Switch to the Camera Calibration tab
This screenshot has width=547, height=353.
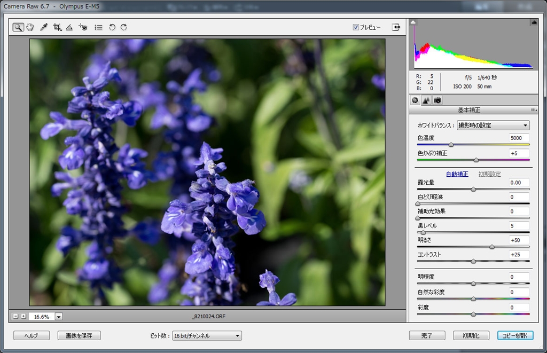(x=437, y=100)
